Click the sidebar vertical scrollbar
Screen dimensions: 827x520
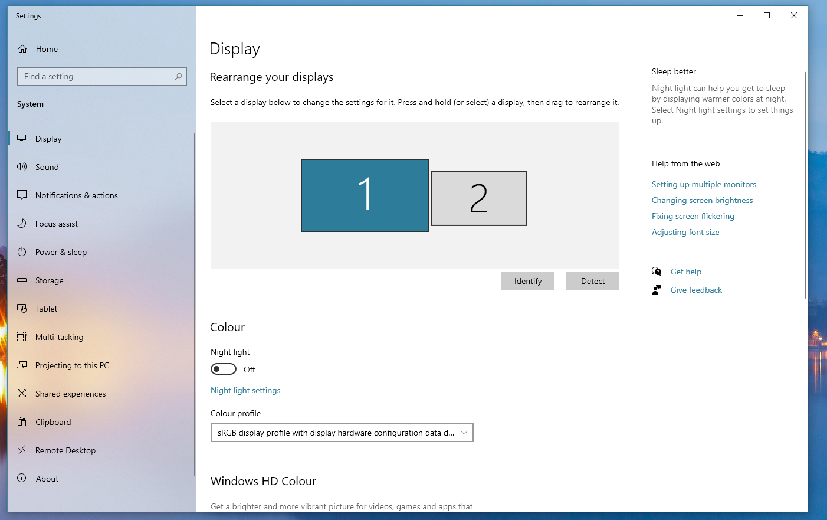point(194,304)
